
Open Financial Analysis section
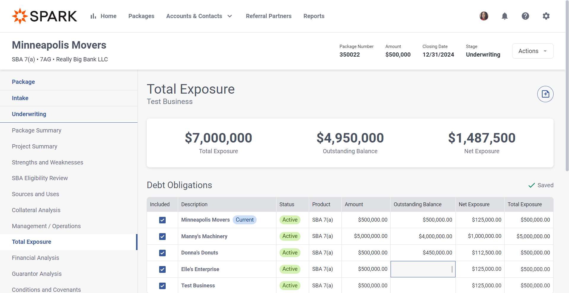tap(36, 258)
